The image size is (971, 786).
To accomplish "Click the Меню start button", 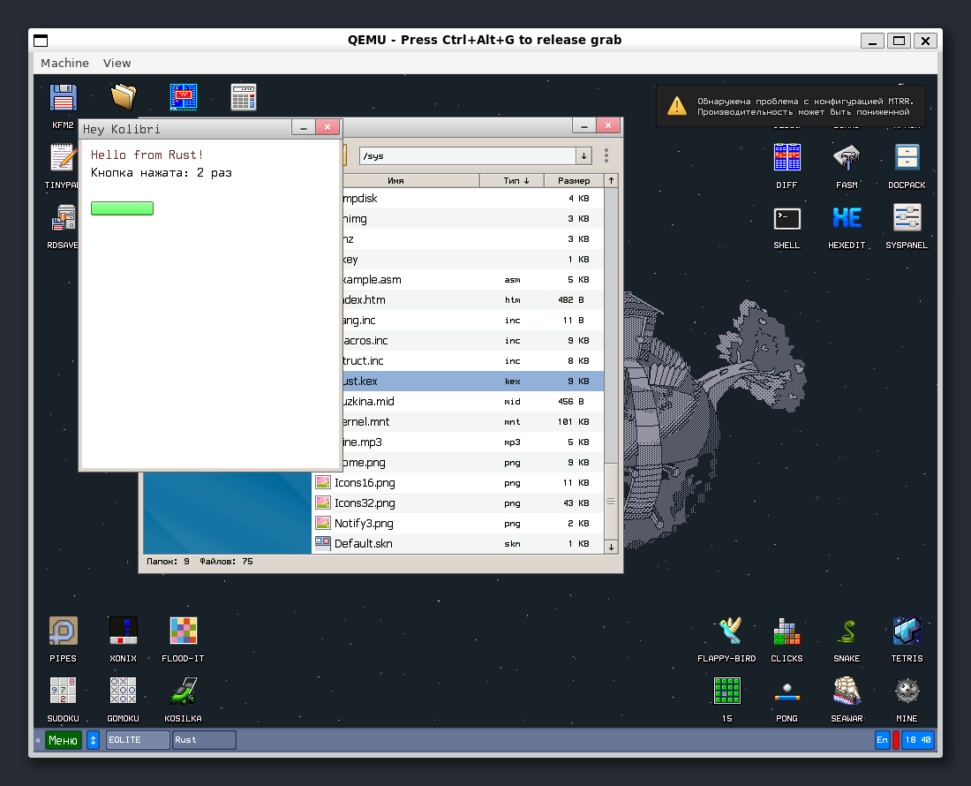I will (x=63, y=740).
